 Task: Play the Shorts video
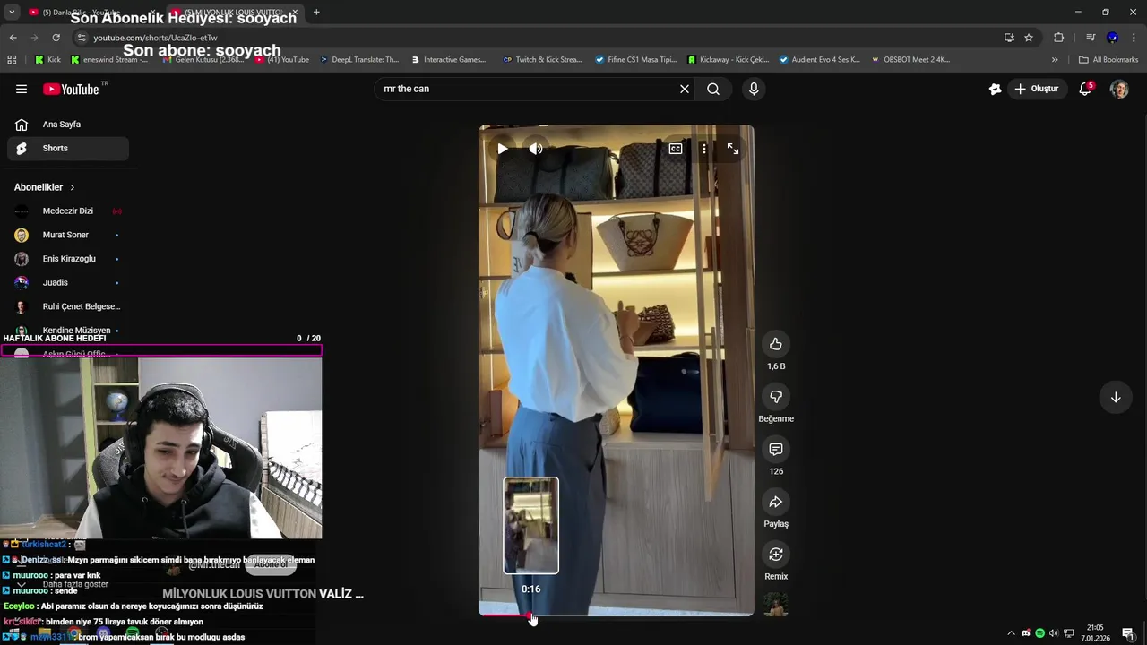pyautogui.click(x=503, y=149)
